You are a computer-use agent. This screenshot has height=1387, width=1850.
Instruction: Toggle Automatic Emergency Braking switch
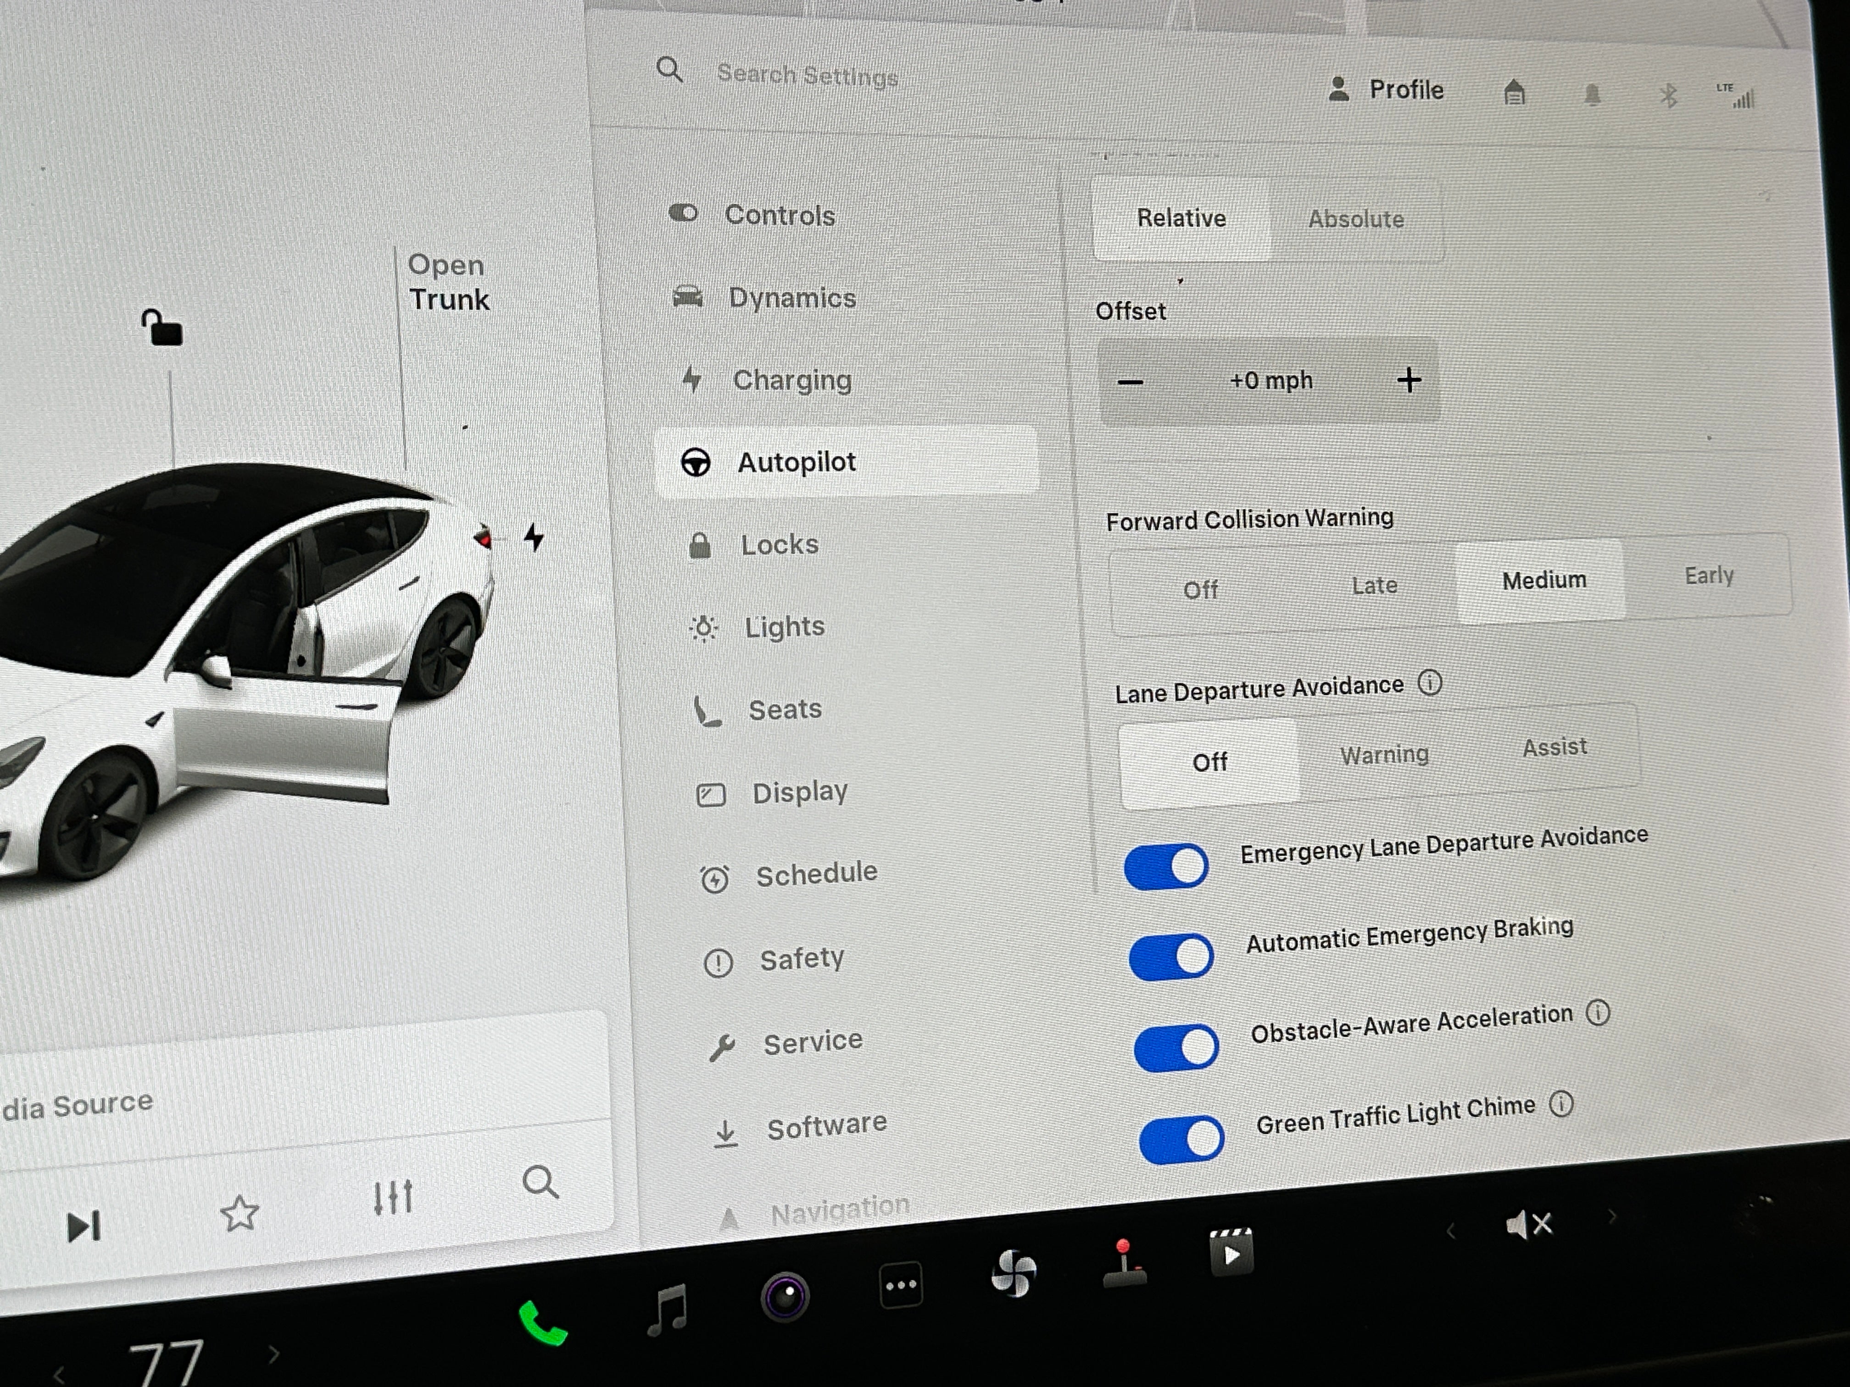coord(1171,956)
